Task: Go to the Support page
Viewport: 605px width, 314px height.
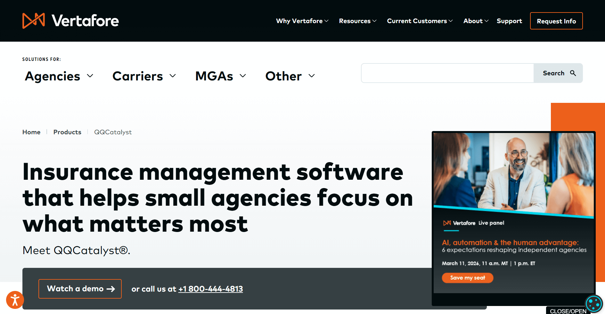Action: pos(509,21)
